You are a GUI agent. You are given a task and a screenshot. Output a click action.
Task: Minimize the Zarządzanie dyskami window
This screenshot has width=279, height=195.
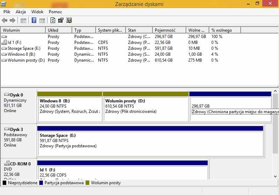248,3
